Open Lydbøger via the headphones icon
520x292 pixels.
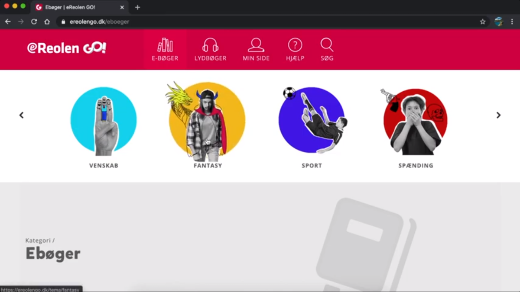210,45
